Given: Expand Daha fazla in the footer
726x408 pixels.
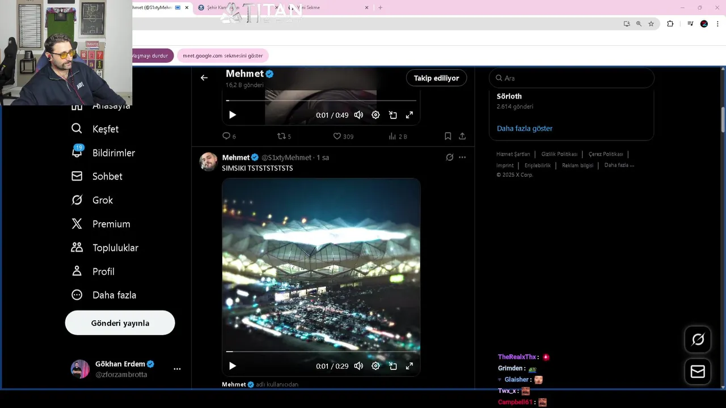Looking at the screenshot, I should pos(619,165).
